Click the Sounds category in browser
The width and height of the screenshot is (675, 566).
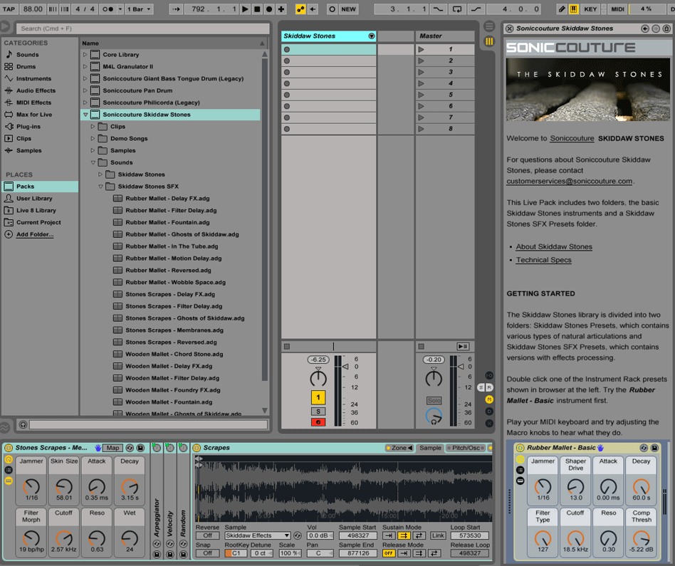point(28,55)
